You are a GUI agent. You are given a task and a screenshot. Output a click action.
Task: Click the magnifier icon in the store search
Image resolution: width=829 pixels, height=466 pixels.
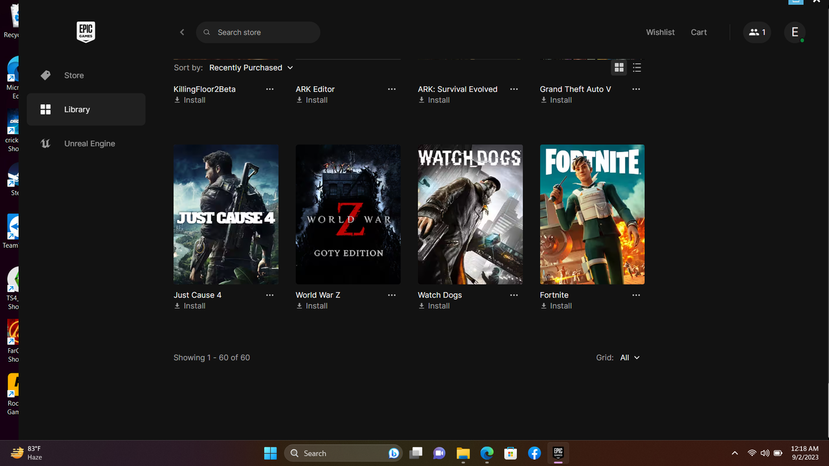207,32
